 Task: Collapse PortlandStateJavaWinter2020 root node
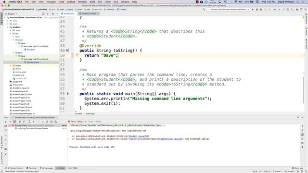point(5,17)
